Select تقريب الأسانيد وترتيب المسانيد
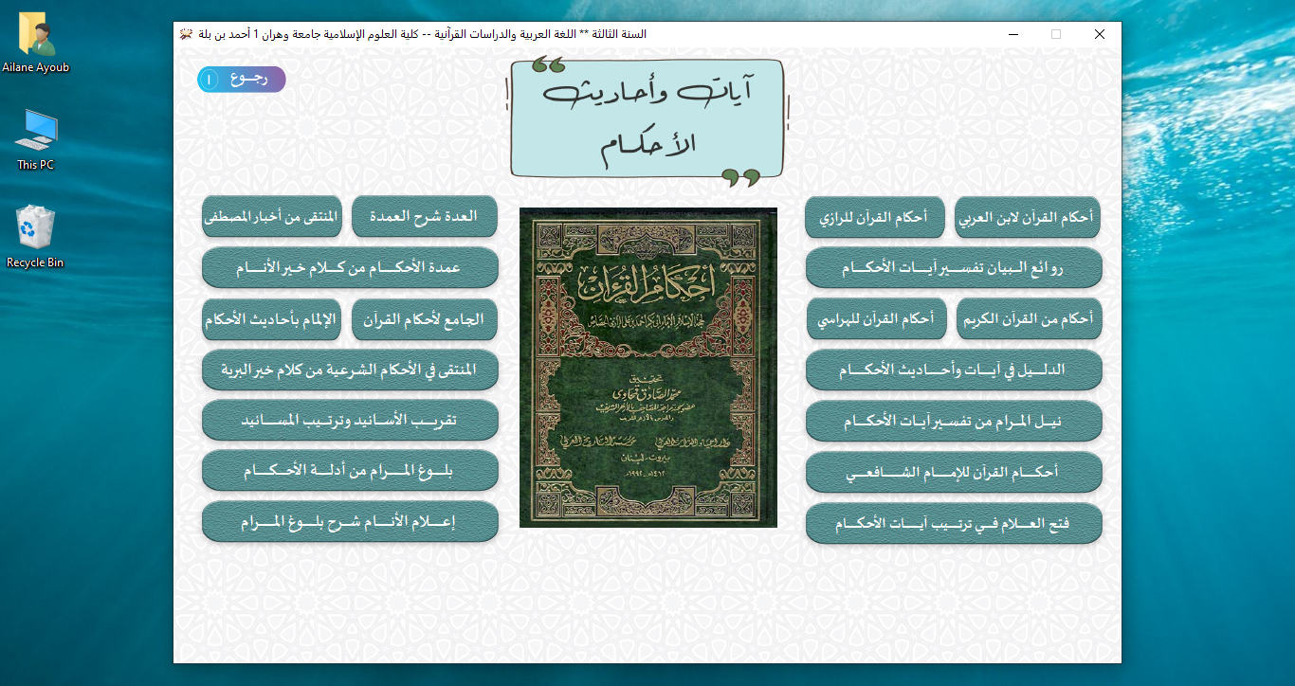The height and width of the screenshot is (686, 1295). point(350,420)
